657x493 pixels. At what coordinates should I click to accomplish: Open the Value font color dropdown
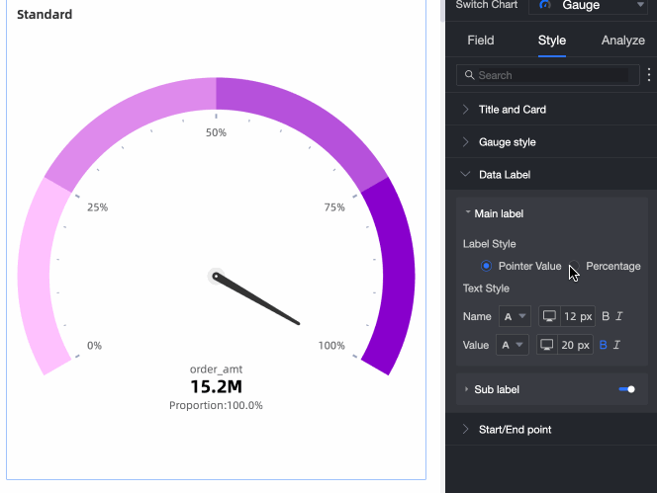[513, 345]
